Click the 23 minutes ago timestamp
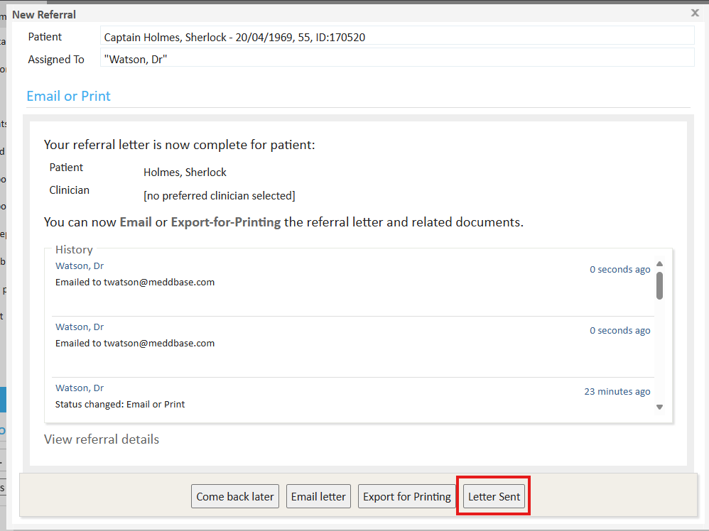This screenshot has width=709, height=531. point(617,391)
